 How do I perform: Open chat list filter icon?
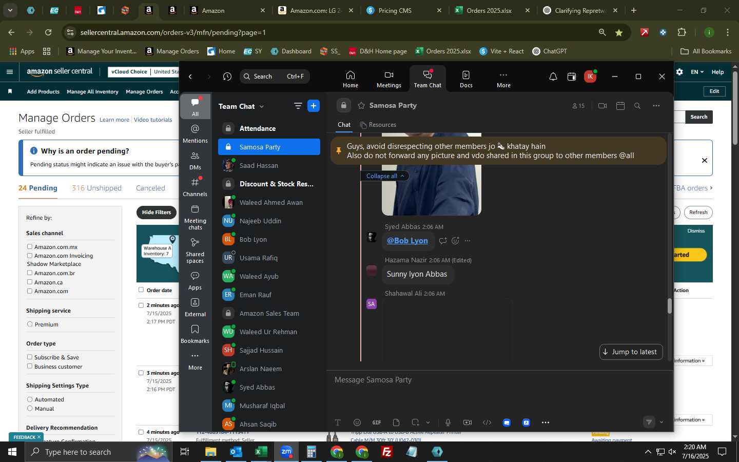click(x=298, y=106)
